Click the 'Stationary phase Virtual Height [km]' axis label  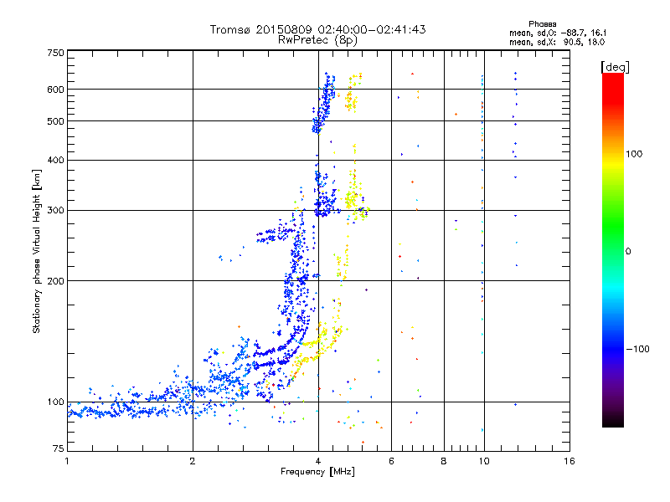point(37,252)
